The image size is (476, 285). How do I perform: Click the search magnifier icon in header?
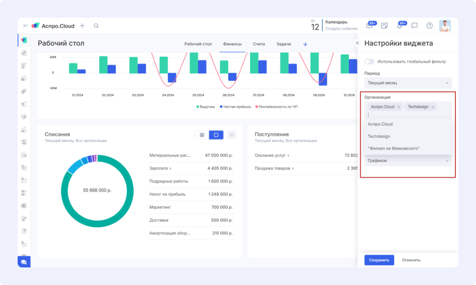click(x=96, y=26)
